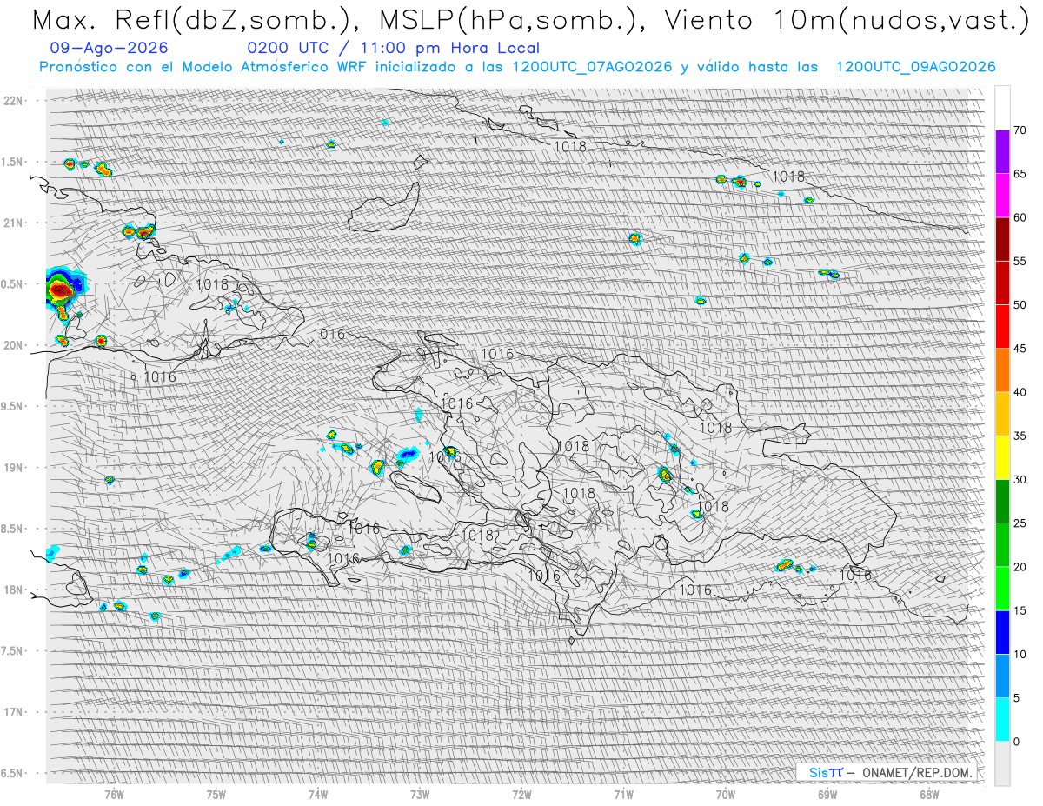Click the "Modelo Atmosferico WRF" text
The width and height of the screenshot is (1043, 806).
point(276,67)
